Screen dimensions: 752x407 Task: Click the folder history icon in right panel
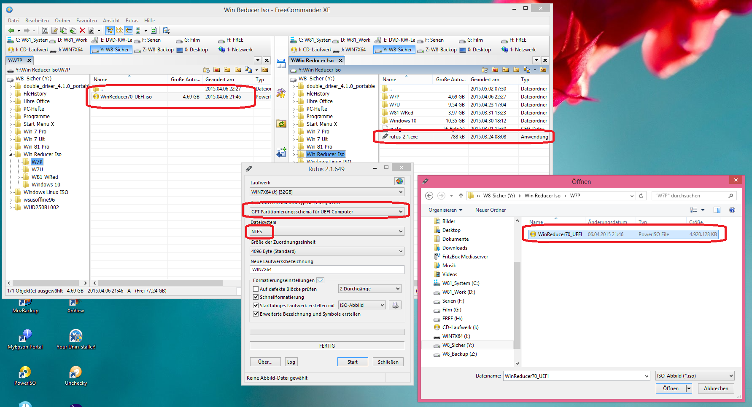pos(485,70)
